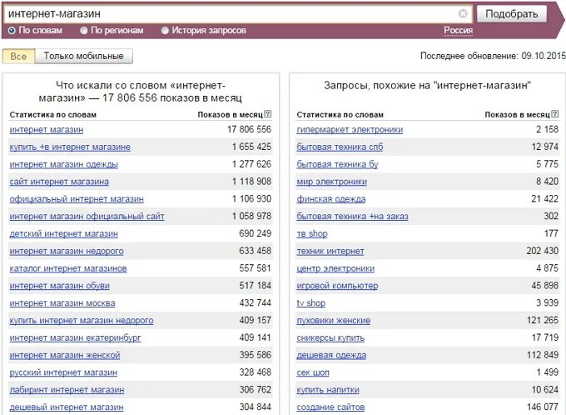566x415 pixels.
Task: Open 'сникерсы купить' link
Action: (x=330, y=337)
